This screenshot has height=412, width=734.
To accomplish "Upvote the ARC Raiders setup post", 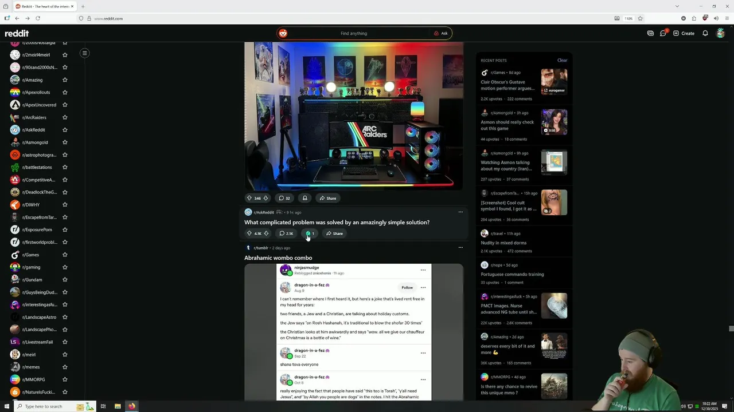I will click(249, 198).
